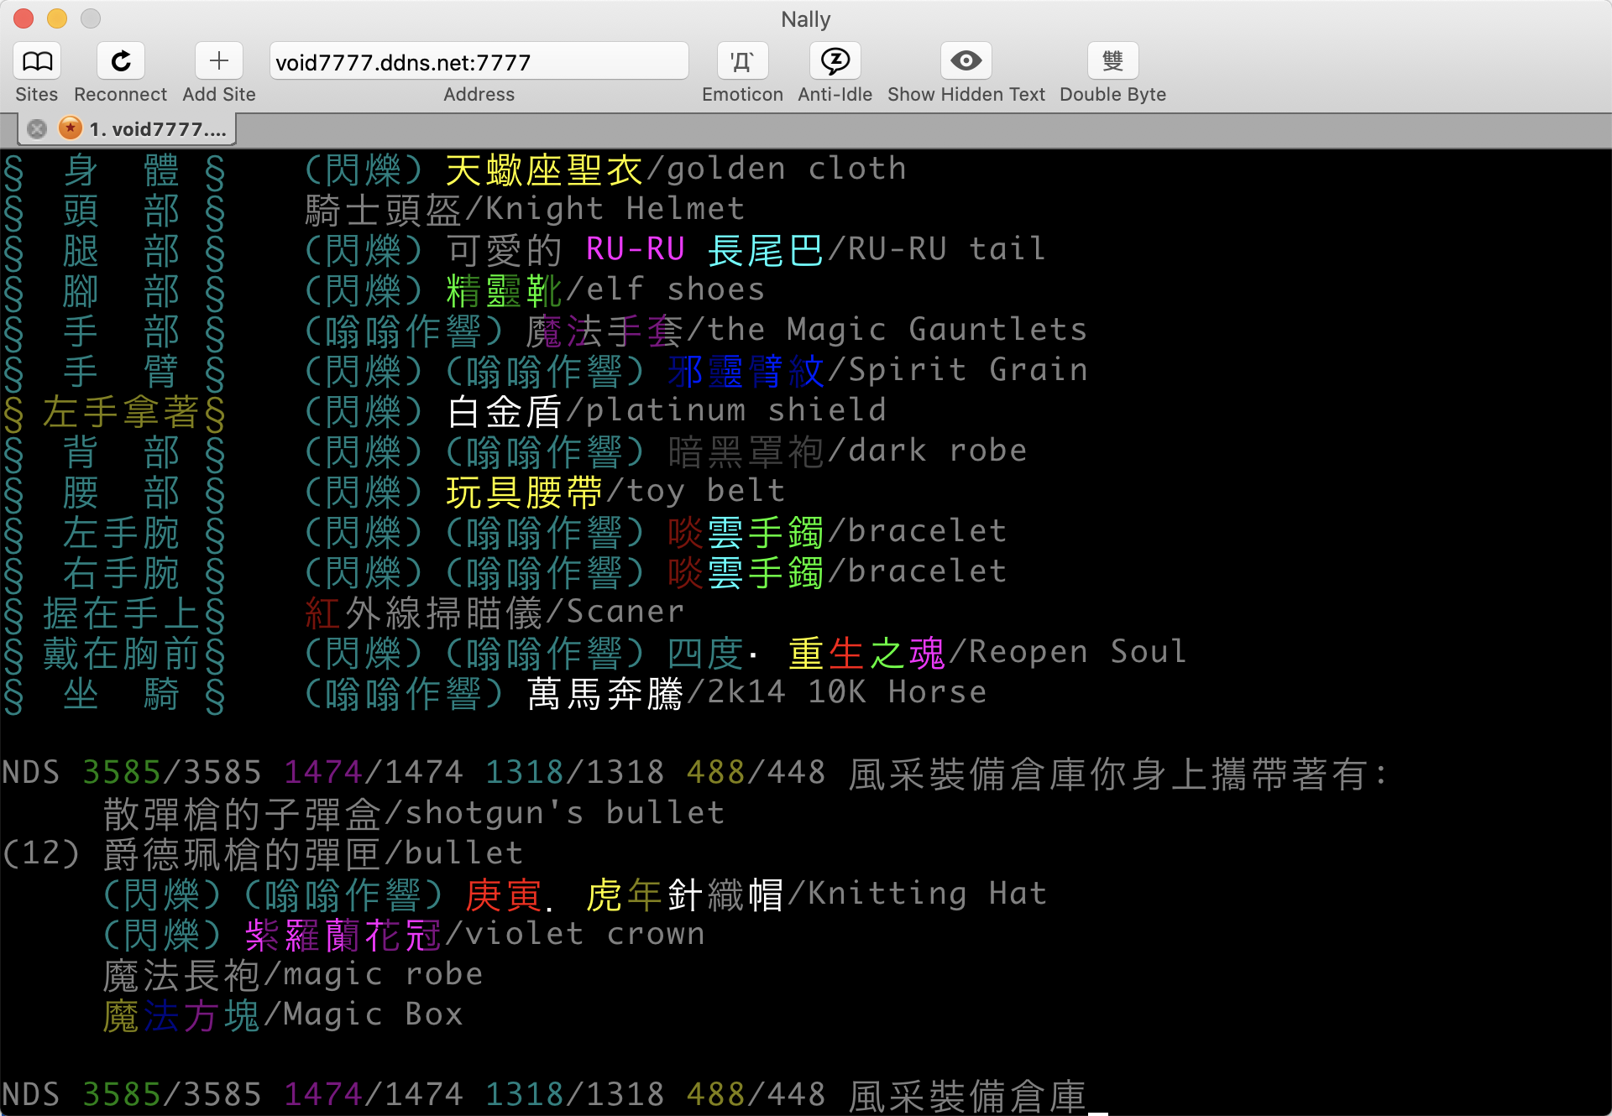Close the void7777 tab
The height and width of the screenshot is (1116, 1612).
36,128
